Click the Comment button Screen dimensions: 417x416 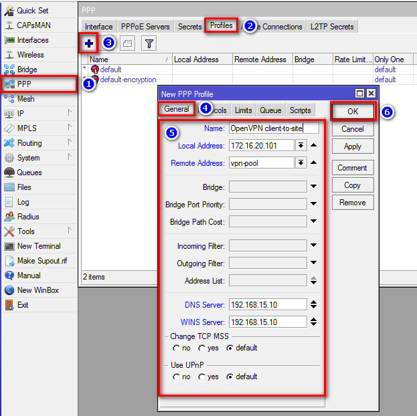[x=353, y=168]
